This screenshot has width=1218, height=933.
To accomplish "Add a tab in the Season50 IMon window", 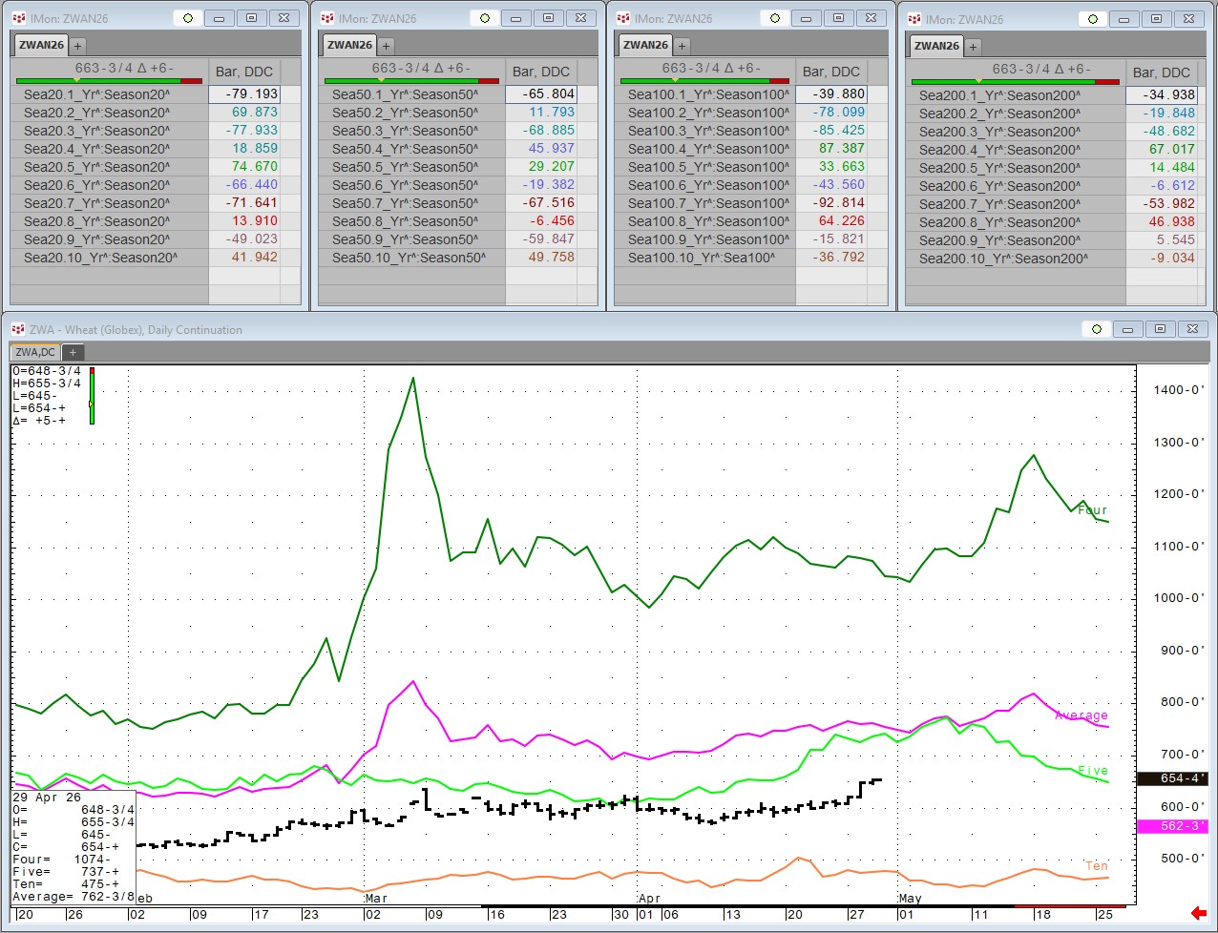I will tap(387, 46).
